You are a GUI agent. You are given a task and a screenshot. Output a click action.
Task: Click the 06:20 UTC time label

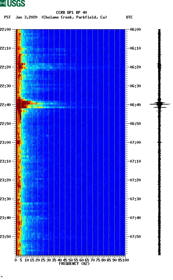point(135,67)
